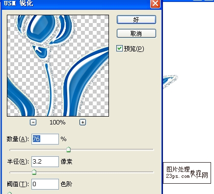The width and height of the screenshot is (214, 194).
Task: Select the 半径(R) label
Action: (x=18, y=162)
